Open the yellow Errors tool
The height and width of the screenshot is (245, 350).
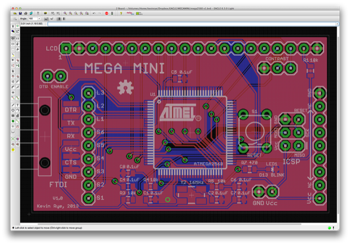click(13, 150)
